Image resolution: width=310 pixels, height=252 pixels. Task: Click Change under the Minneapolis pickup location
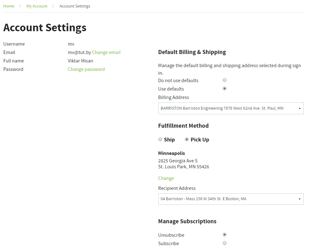[x=166, y=178]
